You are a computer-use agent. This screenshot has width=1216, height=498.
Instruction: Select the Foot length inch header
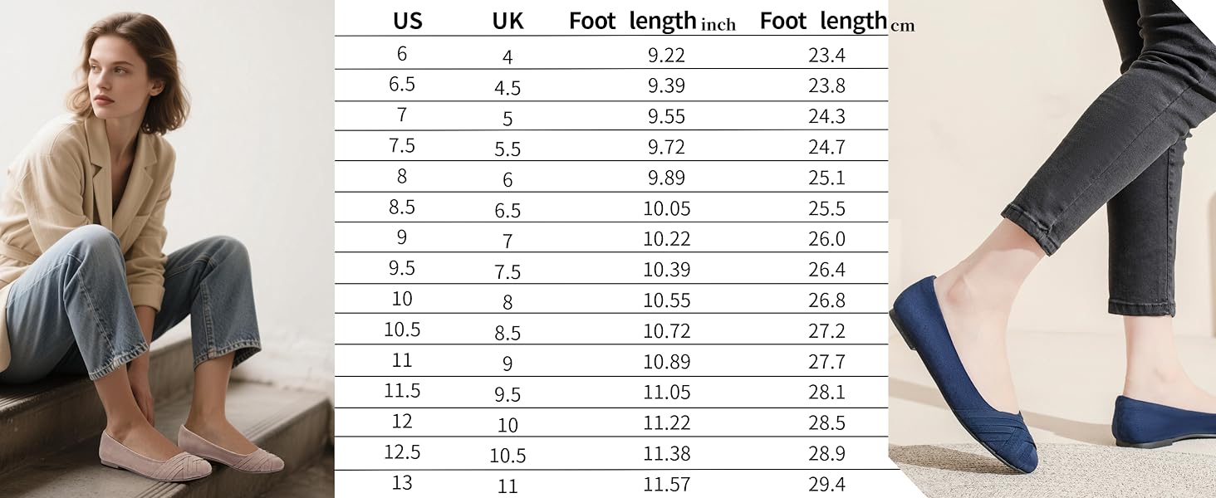click(x=652, y=22)
